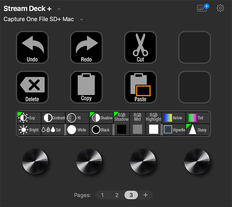Select the Black dial action
The image size is (232, 207).
coord(101,130)
